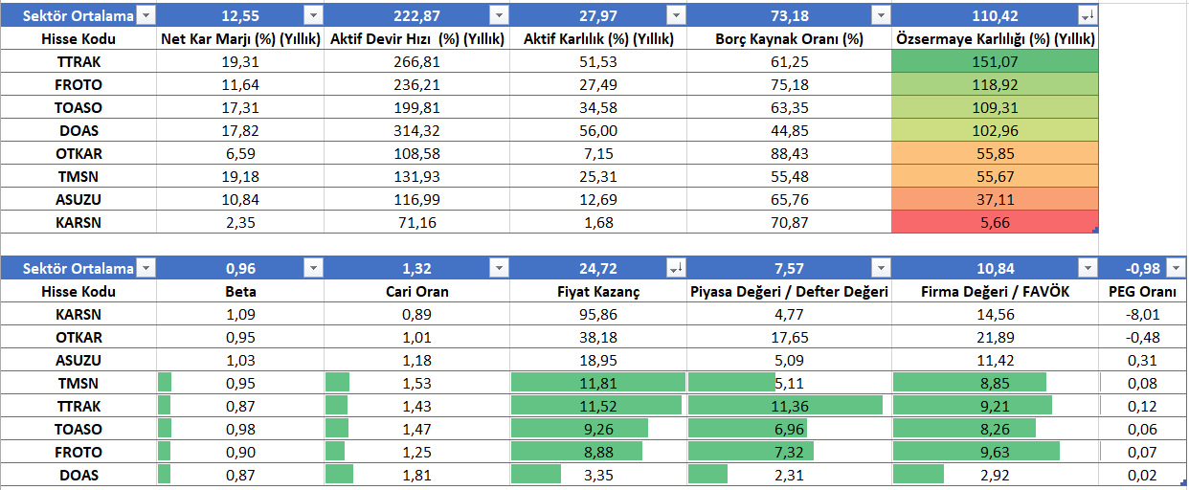The width and height of the screenshot is (1189, 490).
Task: Select the Beta column header
Action: (239, 292)
